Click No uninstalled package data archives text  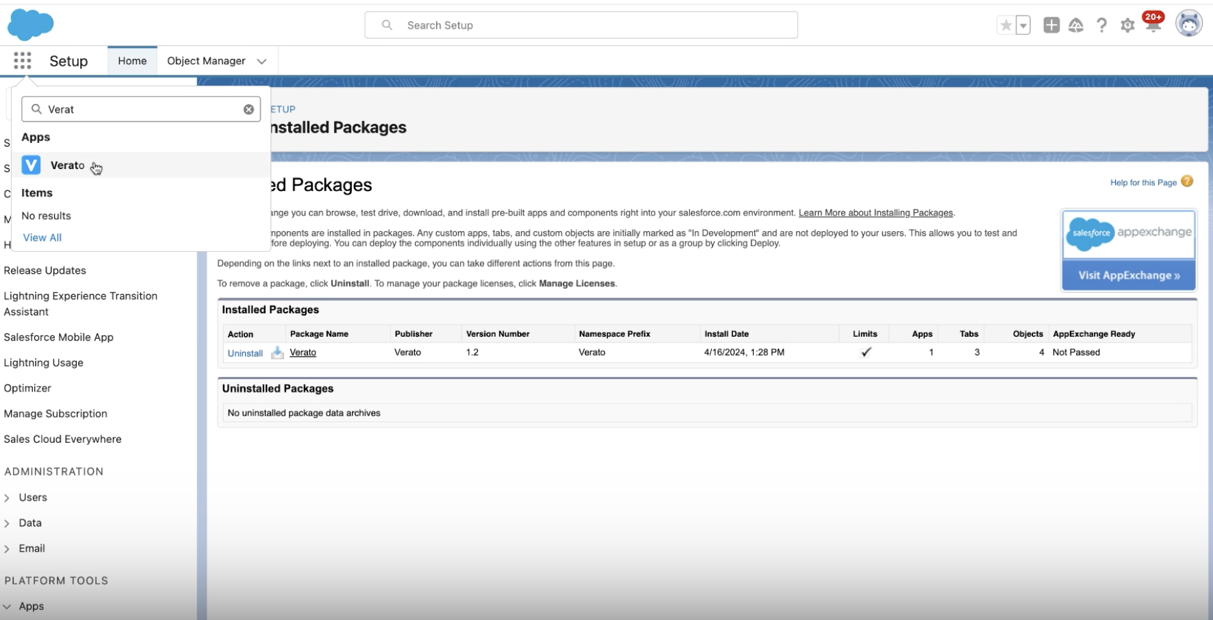point(304,413)
